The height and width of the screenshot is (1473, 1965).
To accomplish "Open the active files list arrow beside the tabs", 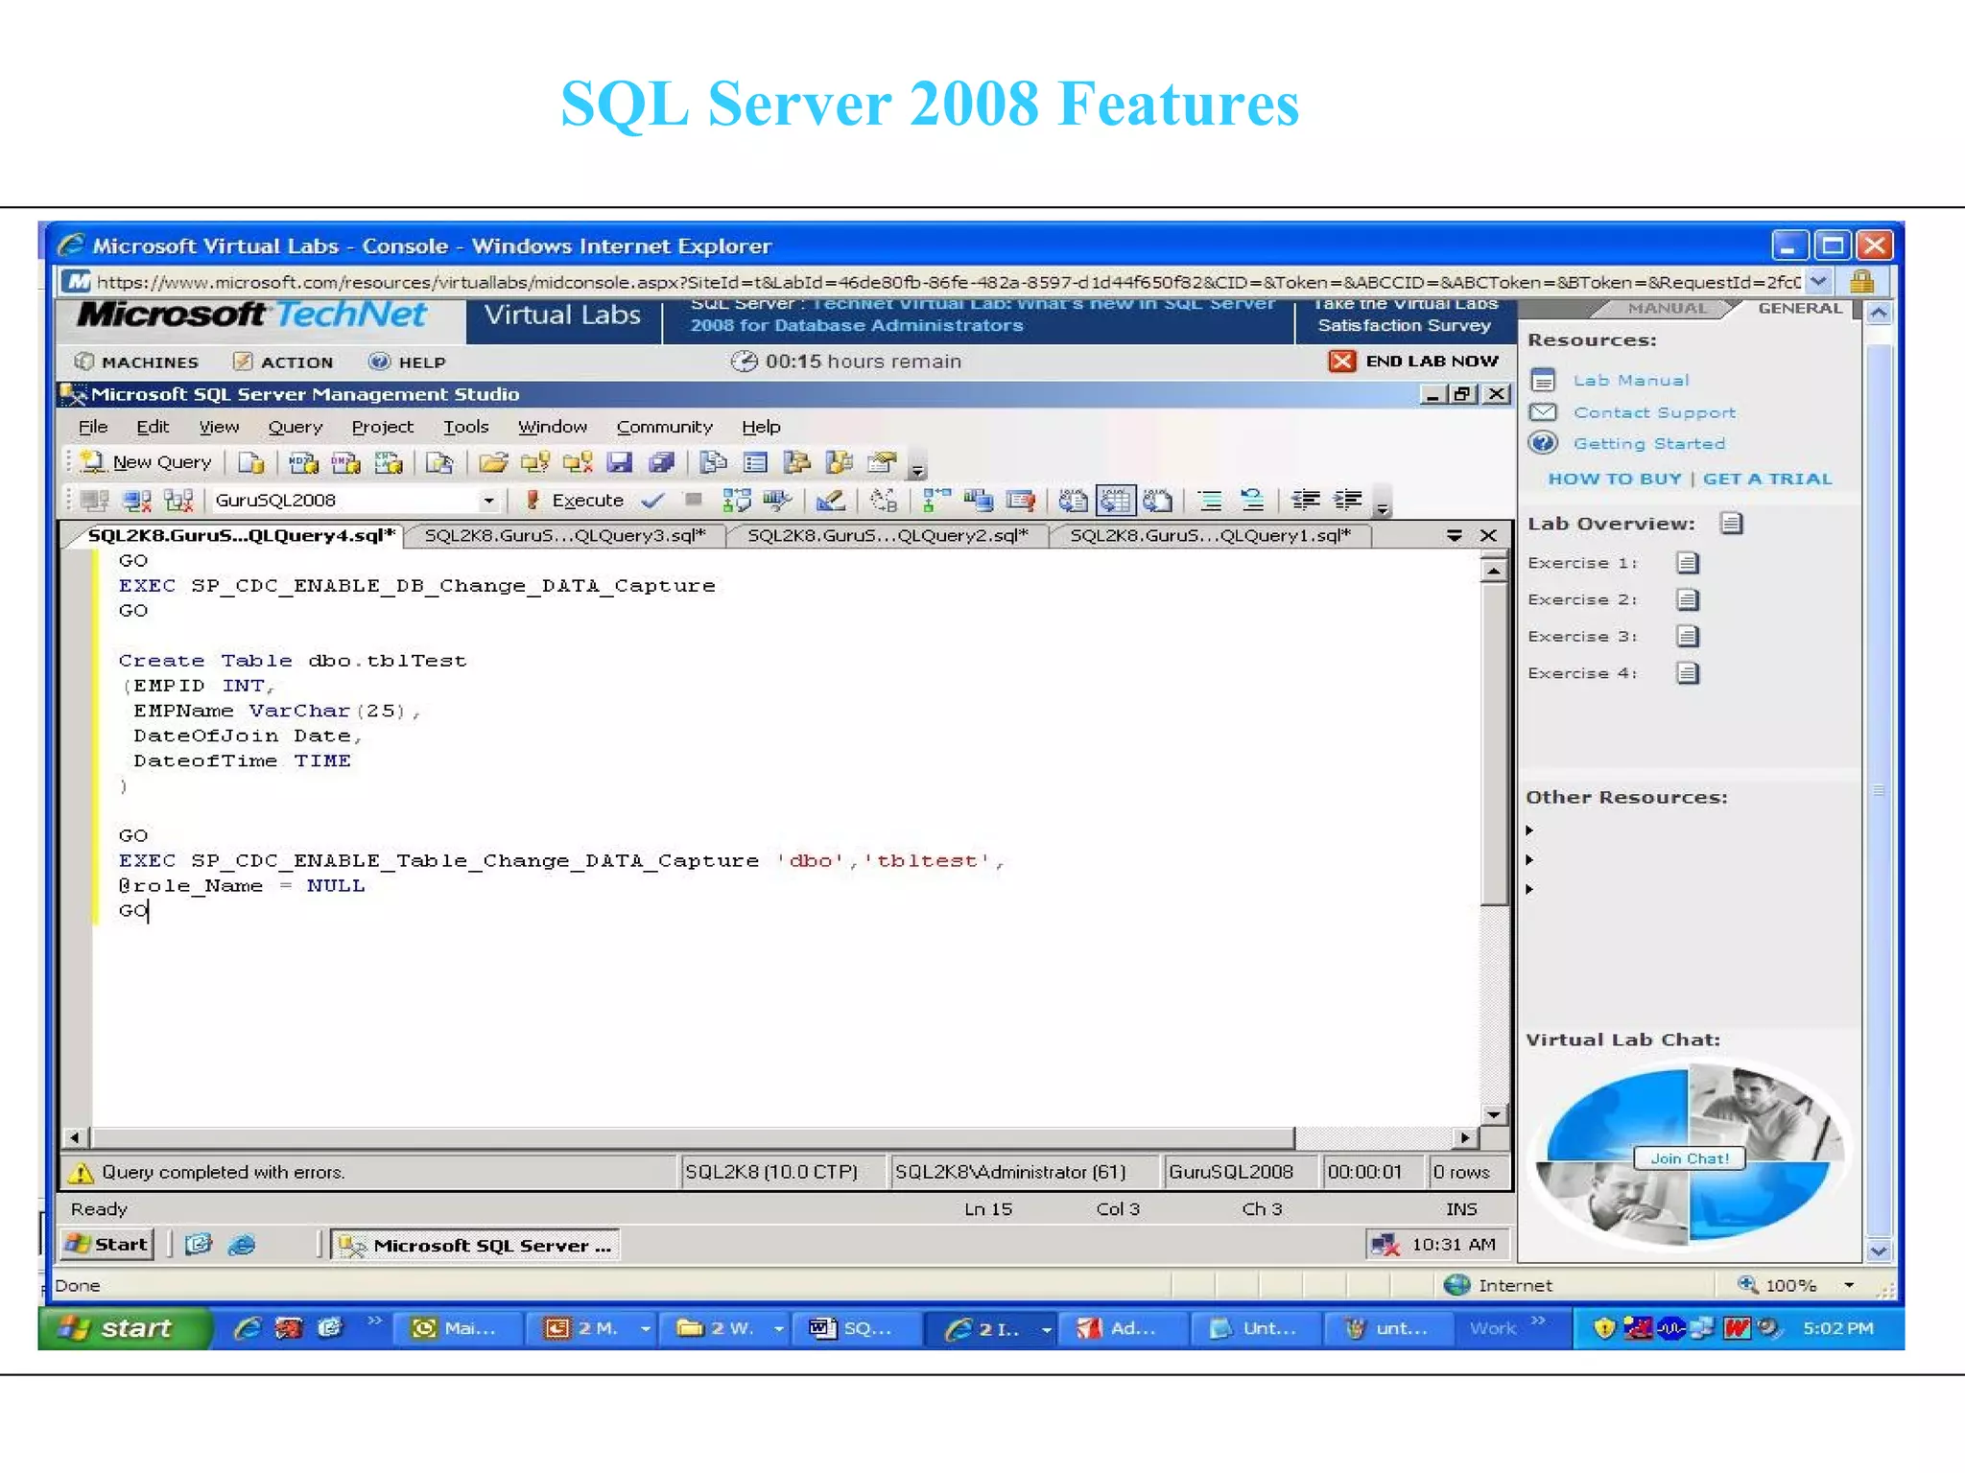I will (1455, 535).
